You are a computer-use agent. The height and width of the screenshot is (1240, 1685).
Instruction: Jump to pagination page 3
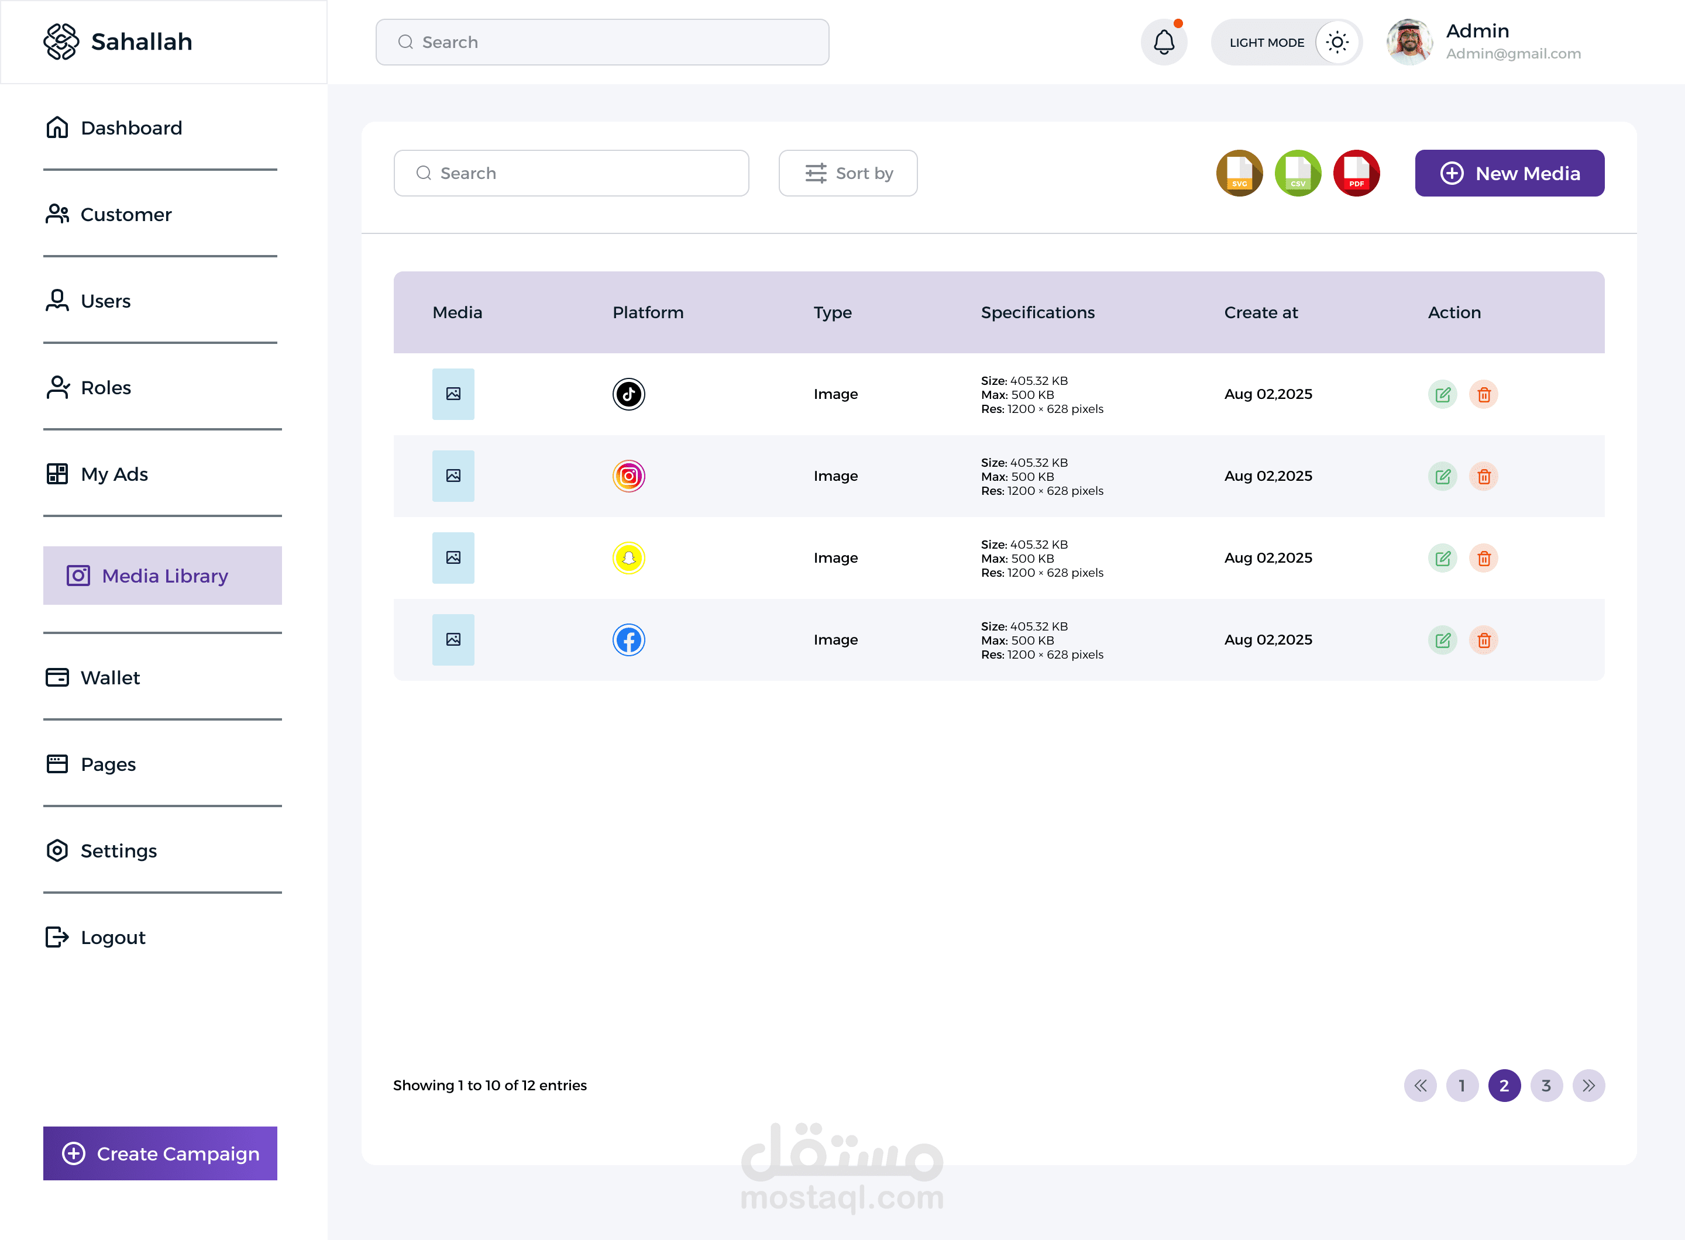pyautogui.click(x=1546, y=1086)
